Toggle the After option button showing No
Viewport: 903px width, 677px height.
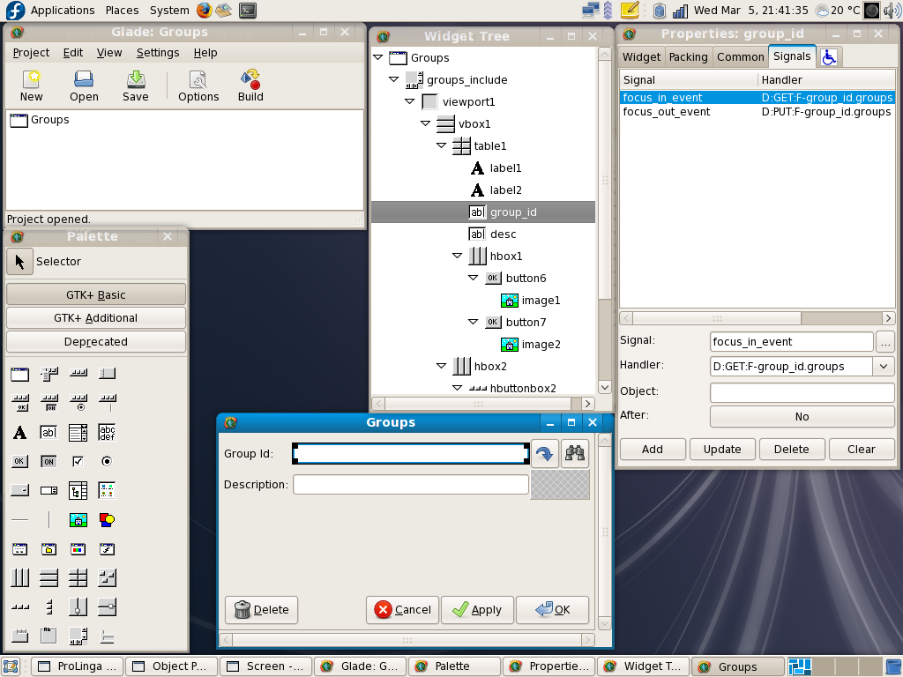pos(802,416)
